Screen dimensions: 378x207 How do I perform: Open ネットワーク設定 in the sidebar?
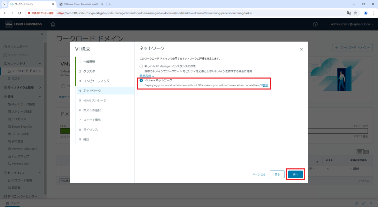click(21, 104)
